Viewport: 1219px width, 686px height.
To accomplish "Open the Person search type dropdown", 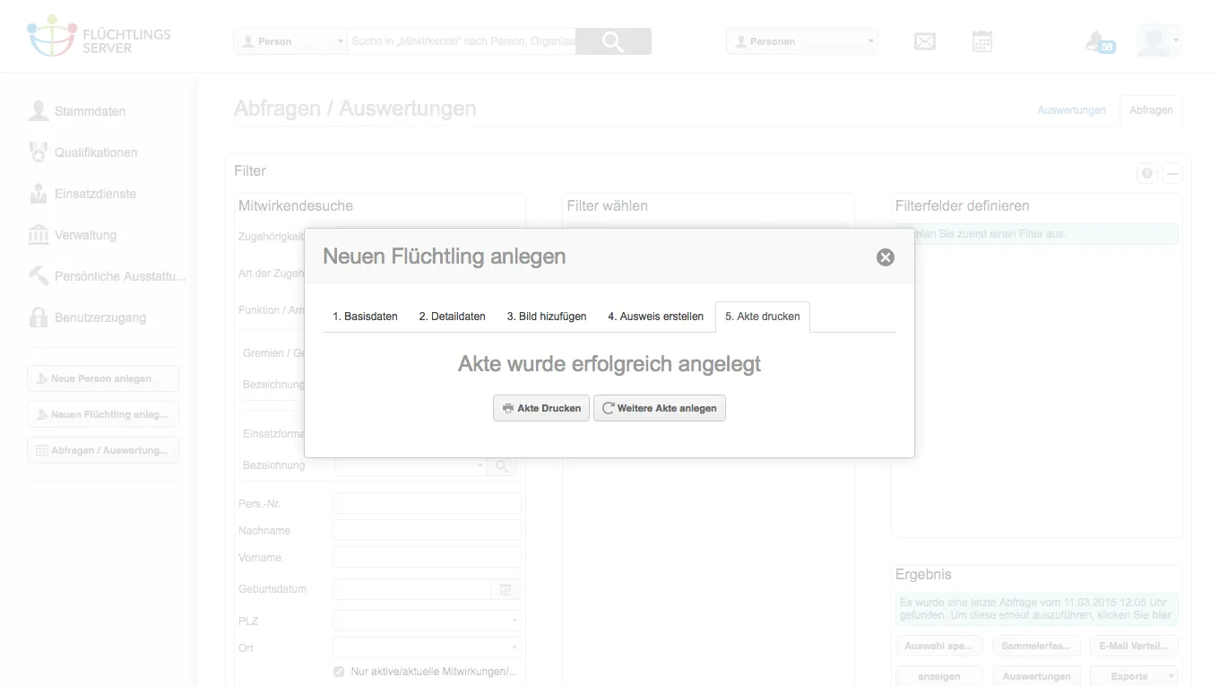I will coord(290,41).
